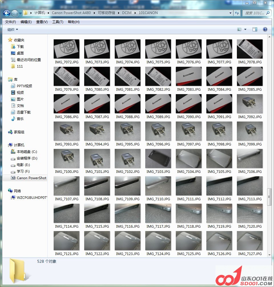Viewport: 274px width, 287px height.
Task: Click the Forward navigation arrow
Action: point(15,13)
